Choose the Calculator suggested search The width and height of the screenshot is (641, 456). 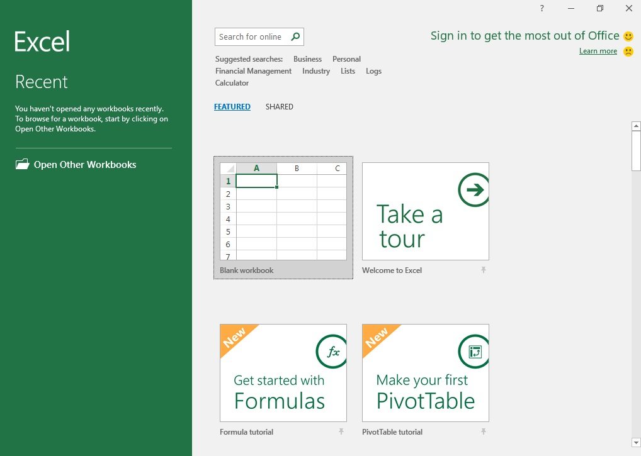(x=232, y=83)
